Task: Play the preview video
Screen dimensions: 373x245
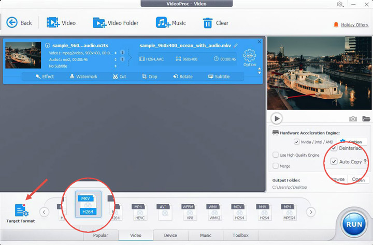Action: pos(277,118)
